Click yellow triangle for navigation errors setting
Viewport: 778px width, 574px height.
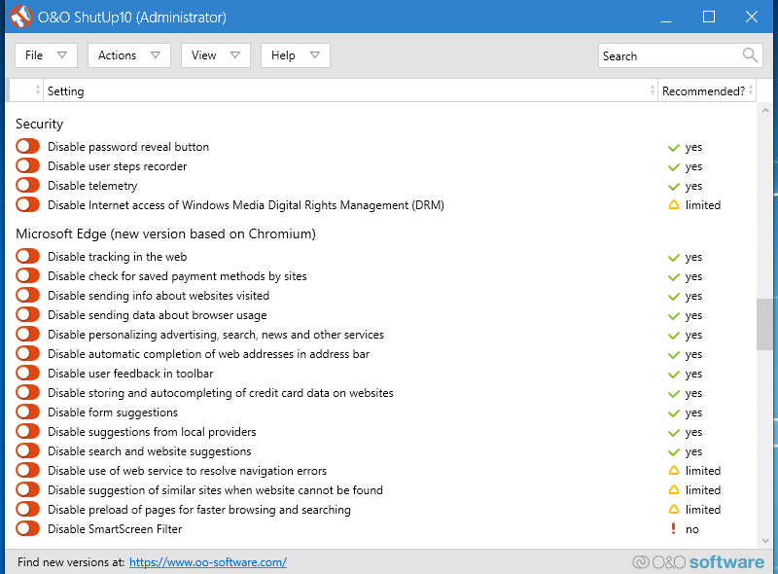coord(674,471)
